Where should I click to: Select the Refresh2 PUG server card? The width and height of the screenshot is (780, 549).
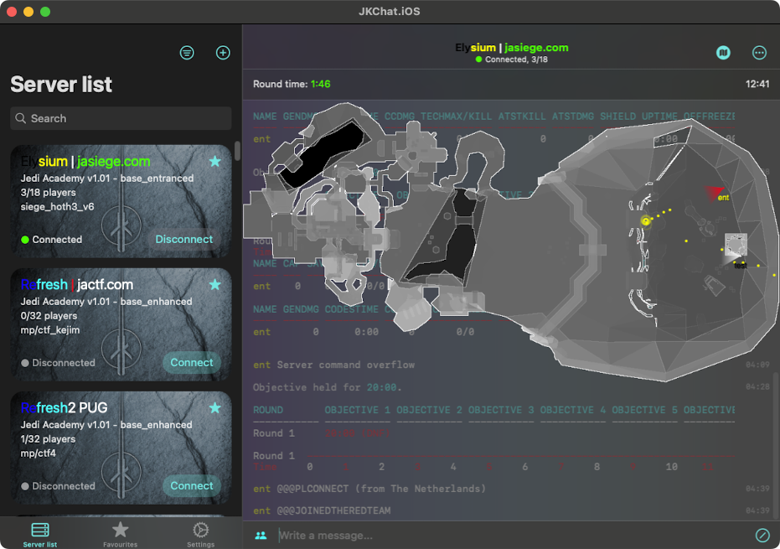(121, 448)
